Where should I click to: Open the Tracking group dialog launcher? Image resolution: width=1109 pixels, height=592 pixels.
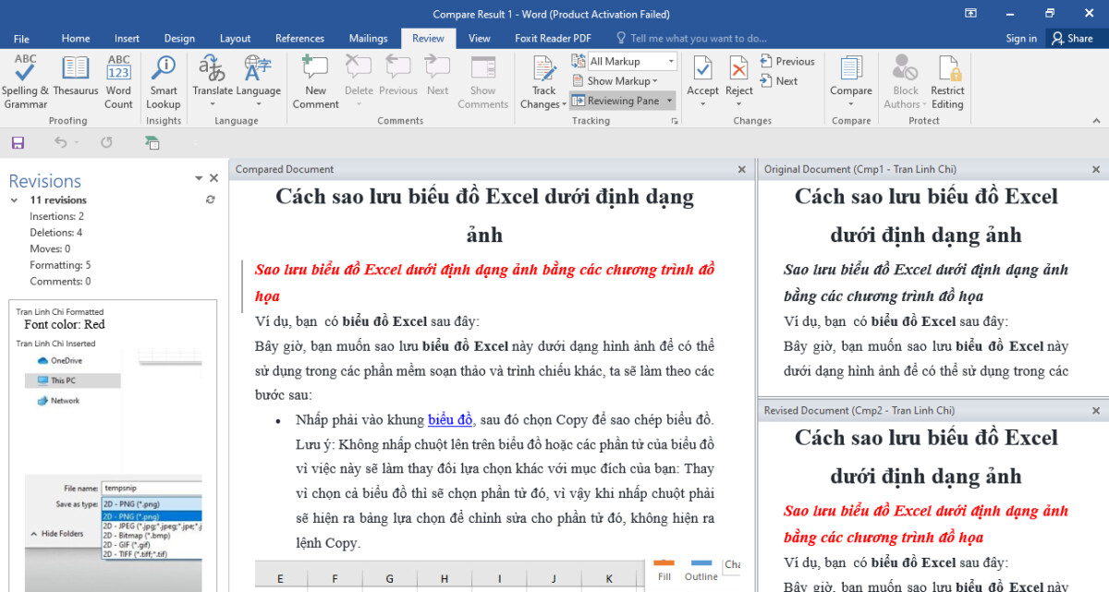pos(675,121)
